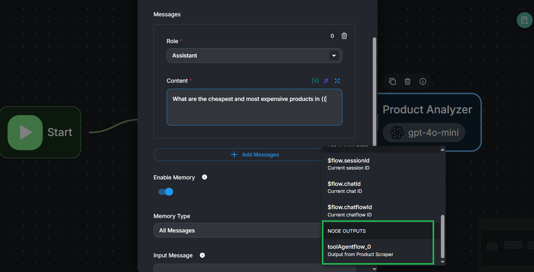
Task: Click the Memory Type label
Action: tap(172, 216)
